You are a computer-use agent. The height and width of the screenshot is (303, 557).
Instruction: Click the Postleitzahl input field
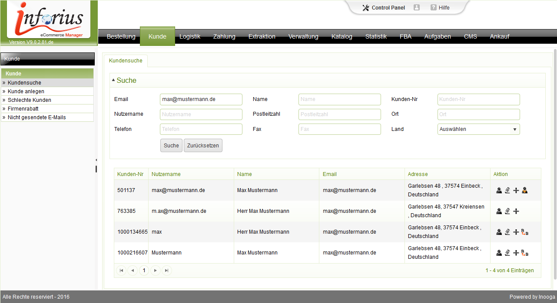[339, 114]
